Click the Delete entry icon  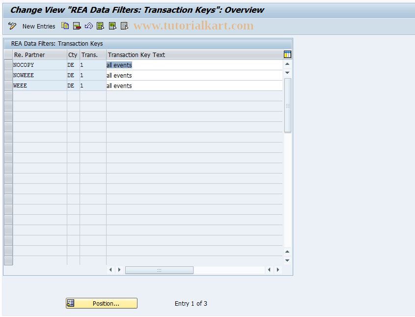[x=77, y=26]
